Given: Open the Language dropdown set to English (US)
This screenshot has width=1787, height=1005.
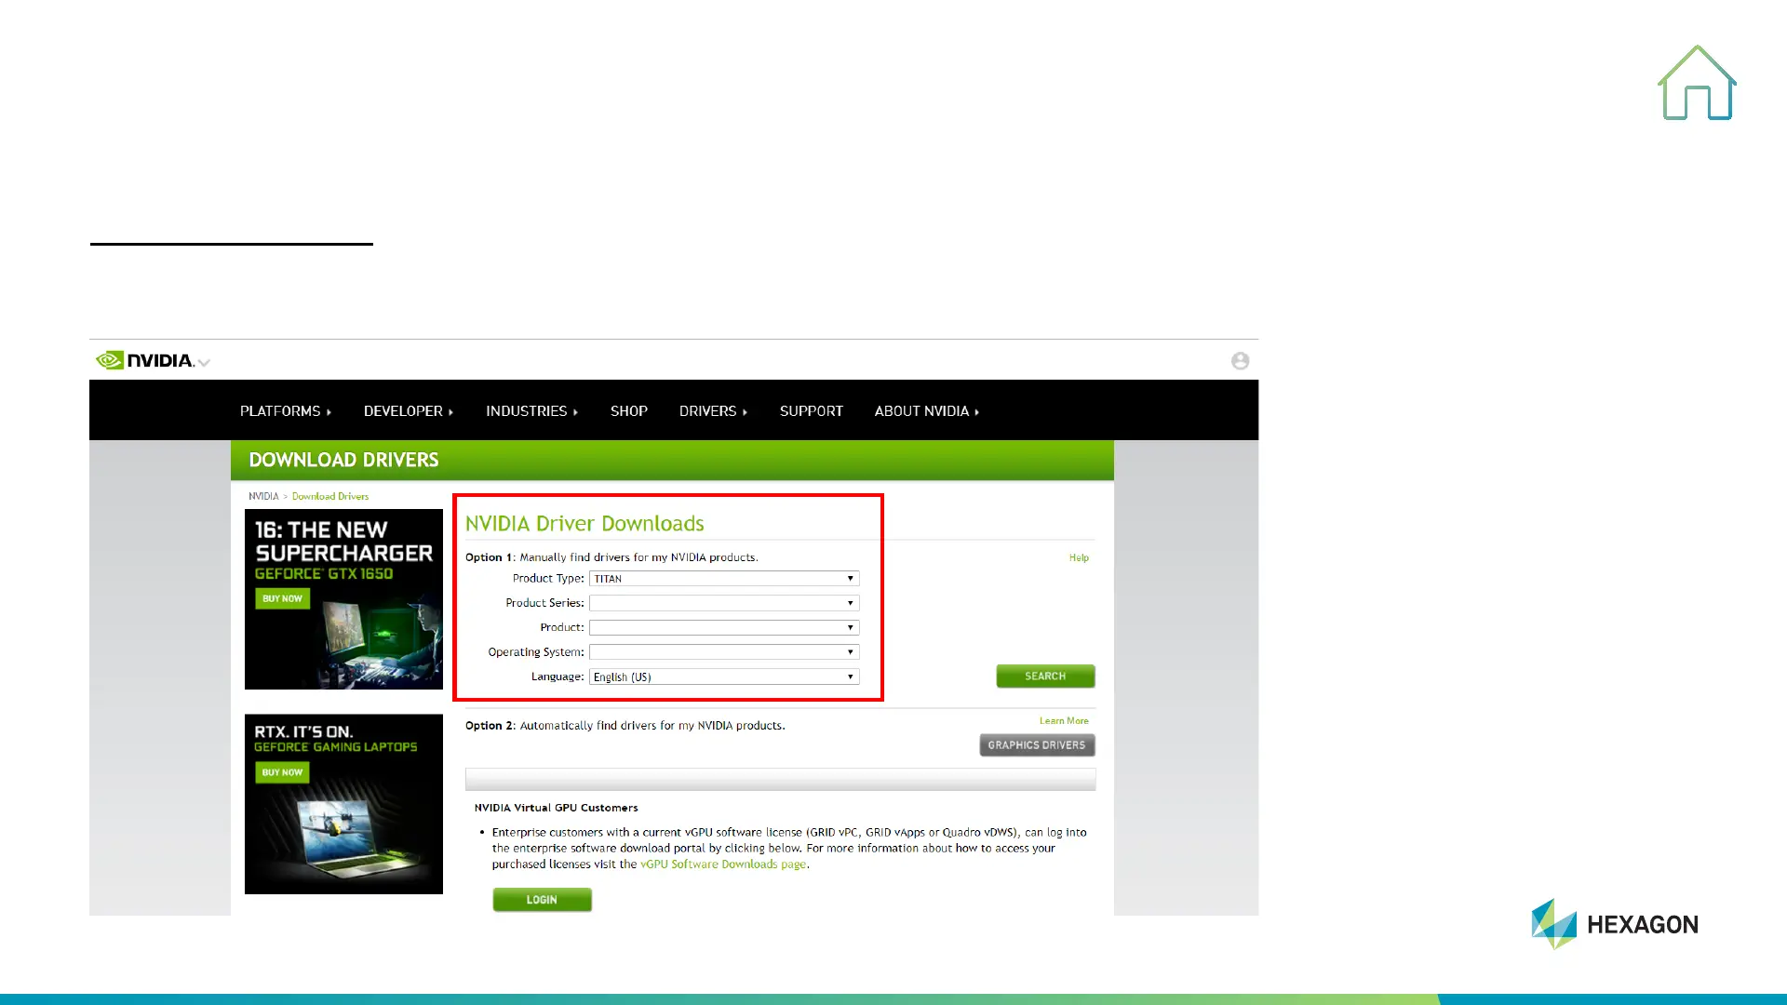Looking at the screenshot, I should [x=724, y=677].
